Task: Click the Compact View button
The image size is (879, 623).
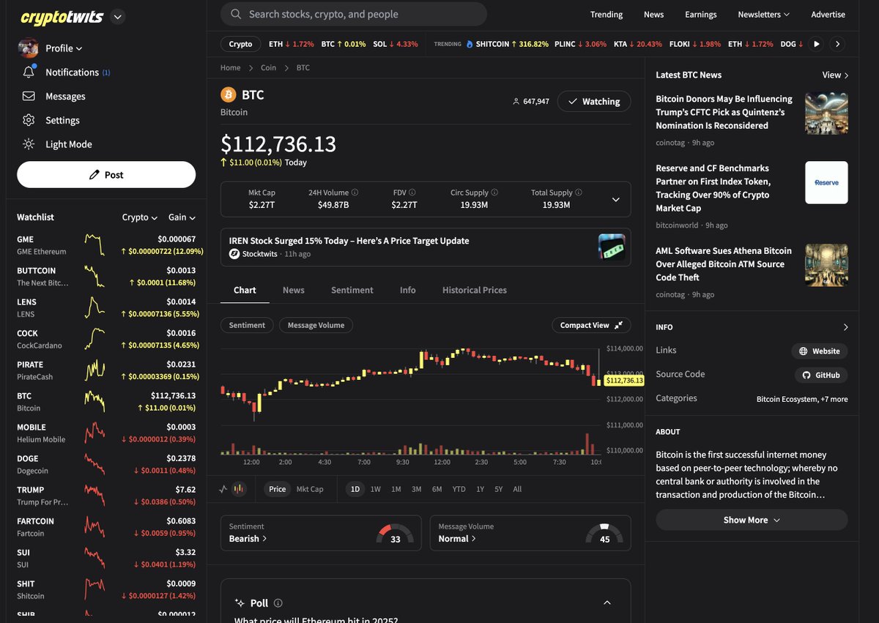Action: [591, 325]
